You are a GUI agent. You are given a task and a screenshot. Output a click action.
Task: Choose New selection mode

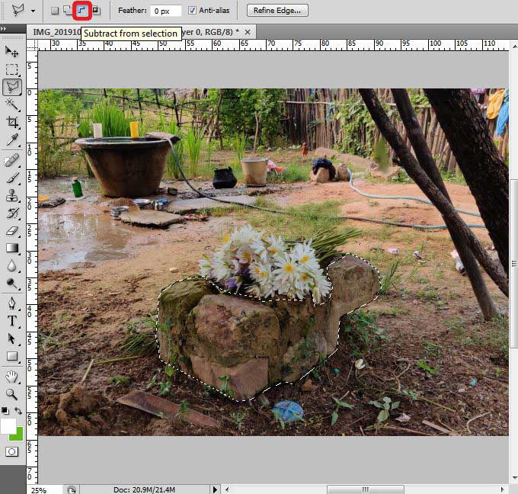[x=55, y=11]
